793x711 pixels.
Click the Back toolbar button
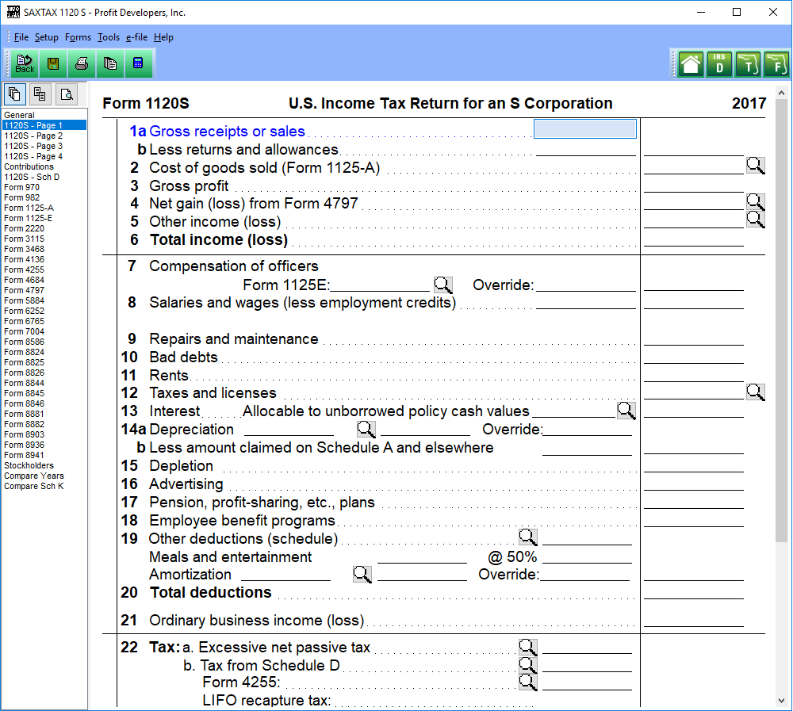tap(25, 63)
